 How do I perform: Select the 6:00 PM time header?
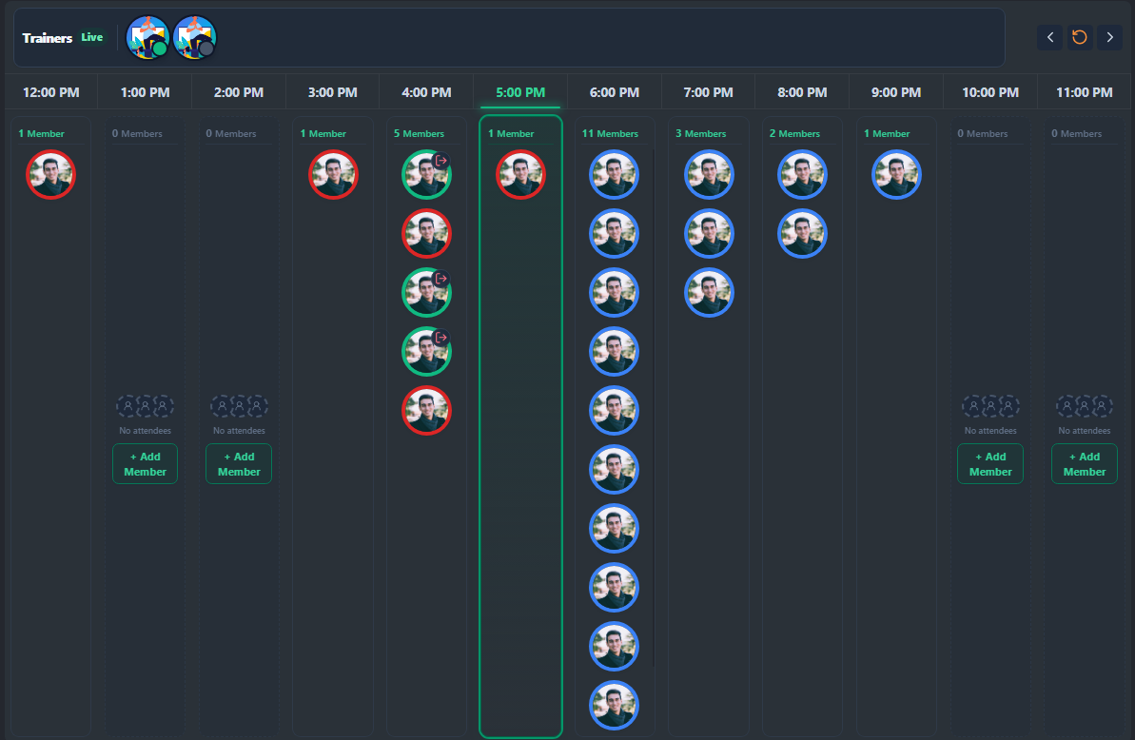point(614,92)
